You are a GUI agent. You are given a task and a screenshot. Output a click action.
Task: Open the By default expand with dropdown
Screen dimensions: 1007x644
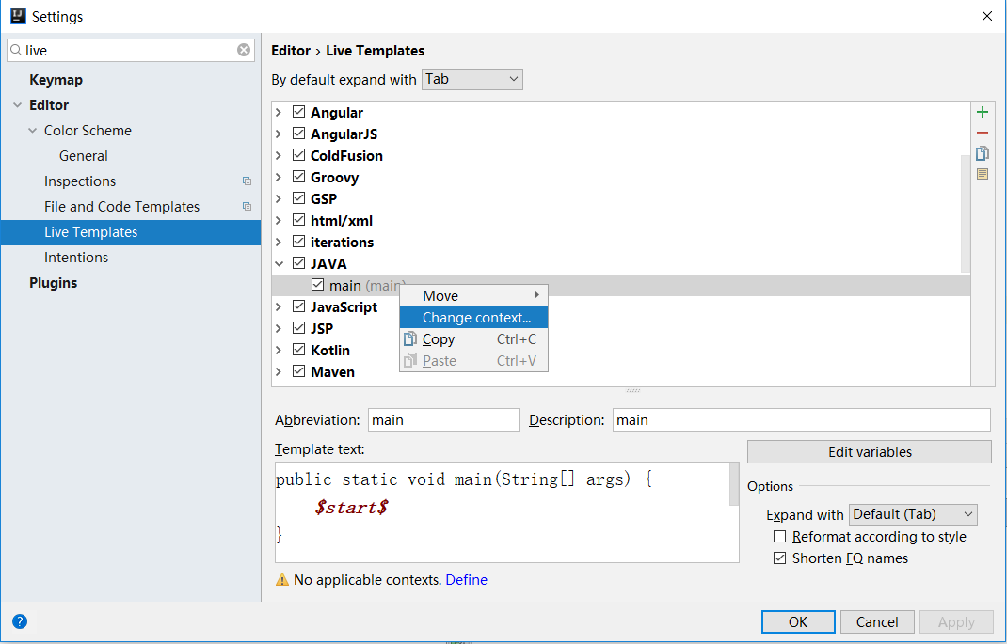(472, 80)
